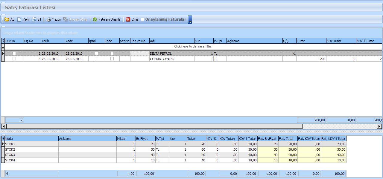Viewport: 383px width, 179px height.
Task: Select the STOK1 row code cell
Action: [31, 144]
